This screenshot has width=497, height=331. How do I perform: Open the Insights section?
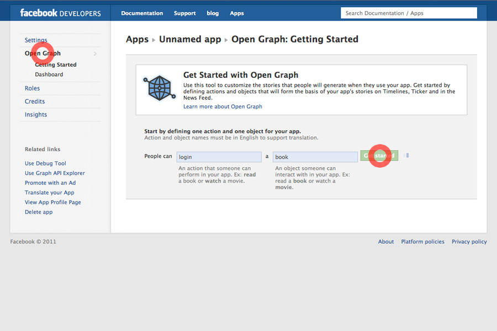[x=36, y=115]
